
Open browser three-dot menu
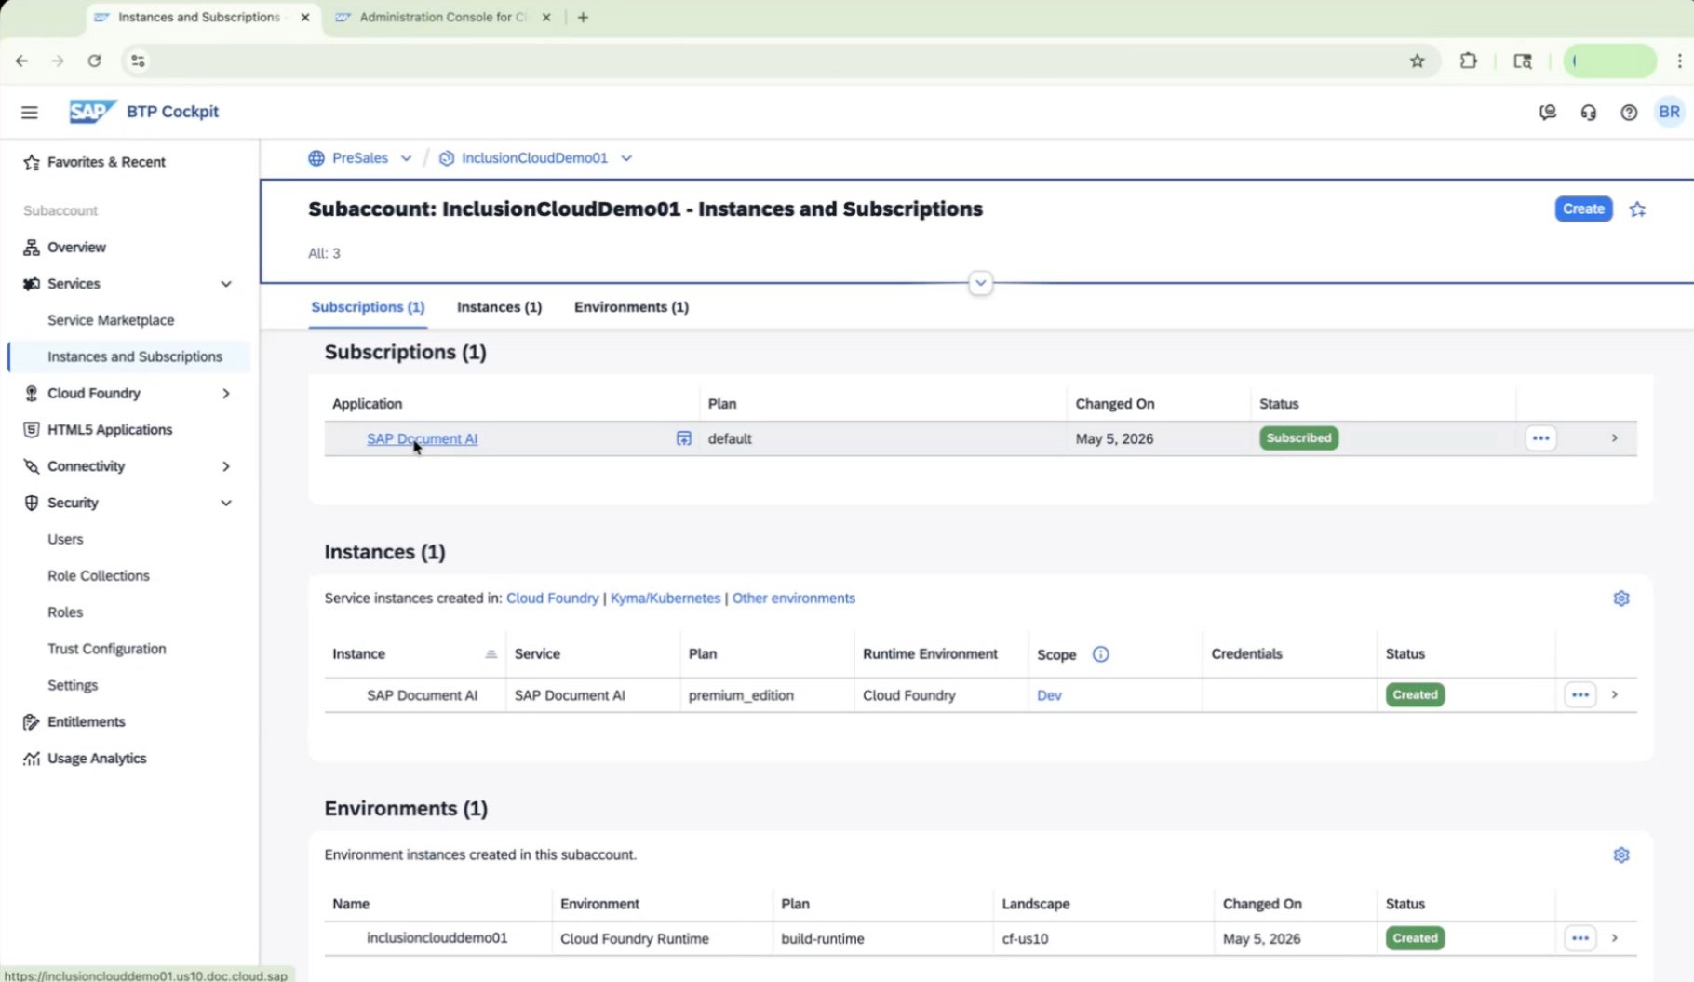click(x=1679, y=61)
